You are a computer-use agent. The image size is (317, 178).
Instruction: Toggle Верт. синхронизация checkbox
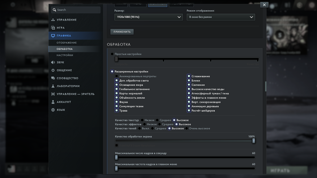point(189,102)
